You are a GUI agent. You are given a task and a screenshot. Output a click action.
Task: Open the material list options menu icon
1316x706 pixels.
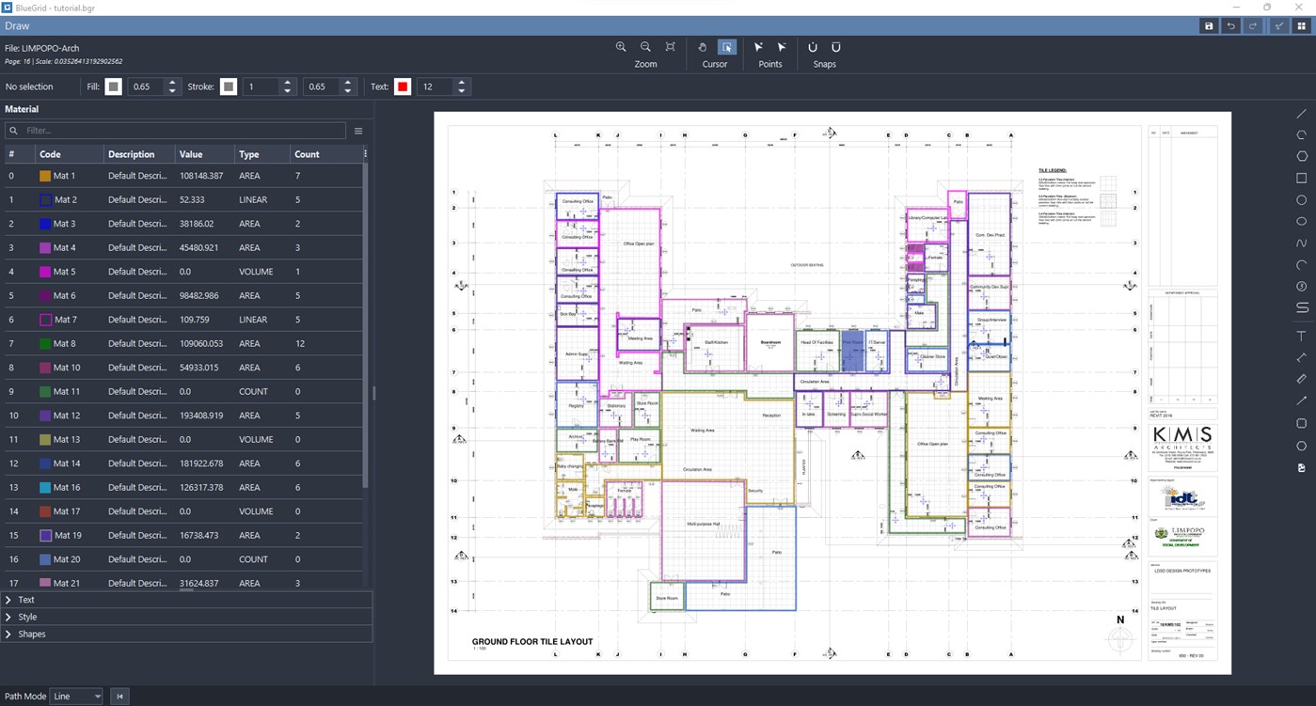(358, 131)
